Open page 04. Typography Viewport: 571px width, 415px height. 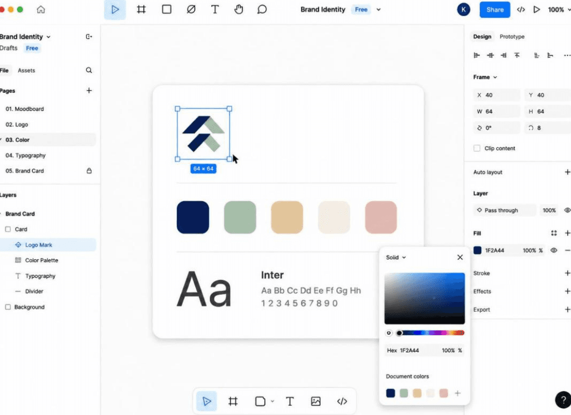25,156
